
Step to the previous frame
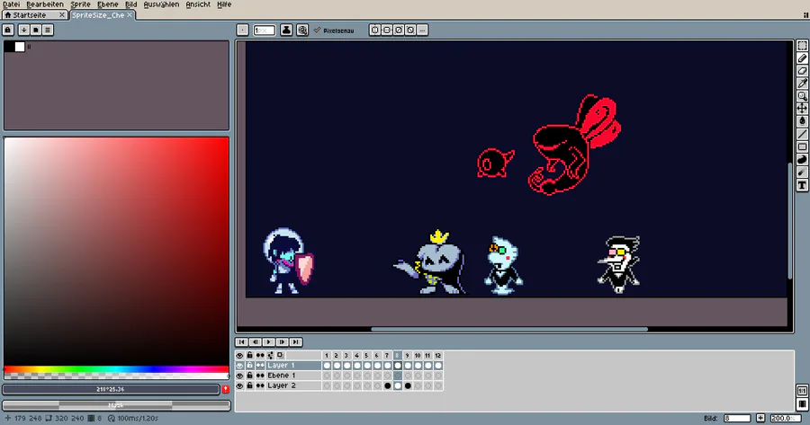pyautogui.click(x=256, y=342)
